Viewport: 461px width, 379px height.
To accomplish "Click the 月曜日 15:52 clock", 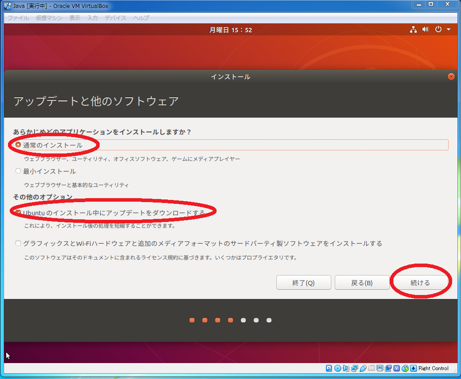I will tap(231, 30).
